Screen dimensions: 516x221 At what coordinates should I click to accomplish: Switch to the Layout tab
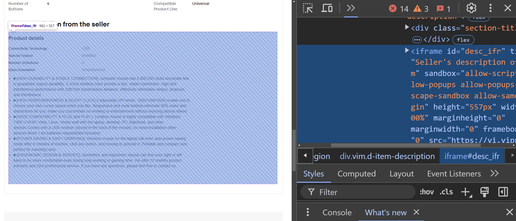click(x=402, y=174)
